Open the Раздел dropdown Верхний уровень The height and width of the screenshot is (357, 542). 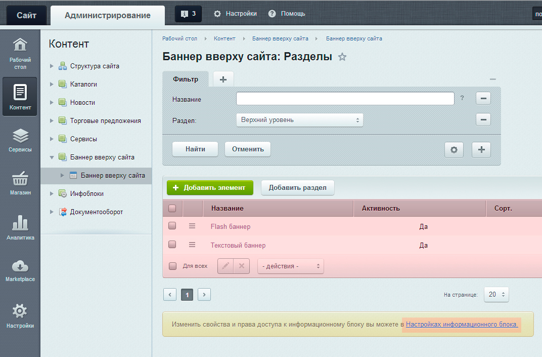coord(300,120)
